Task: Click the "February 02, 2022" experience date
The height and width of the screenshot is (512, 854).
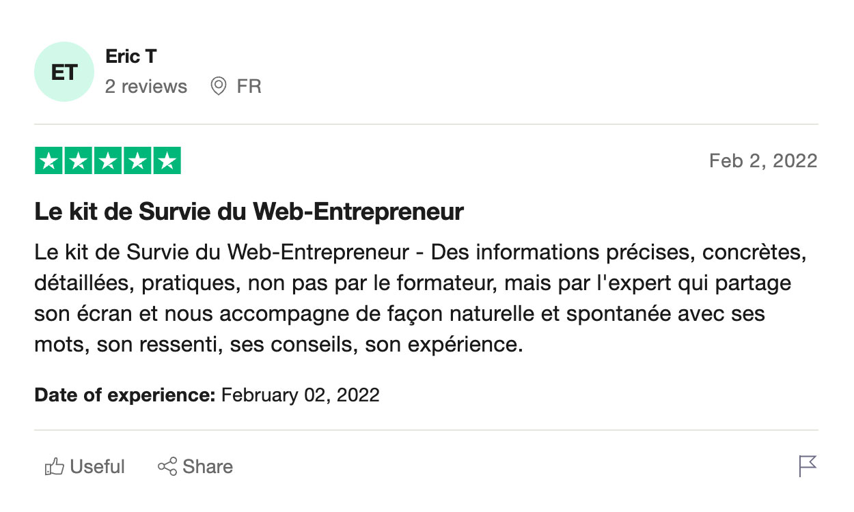Action: [301, 395]
